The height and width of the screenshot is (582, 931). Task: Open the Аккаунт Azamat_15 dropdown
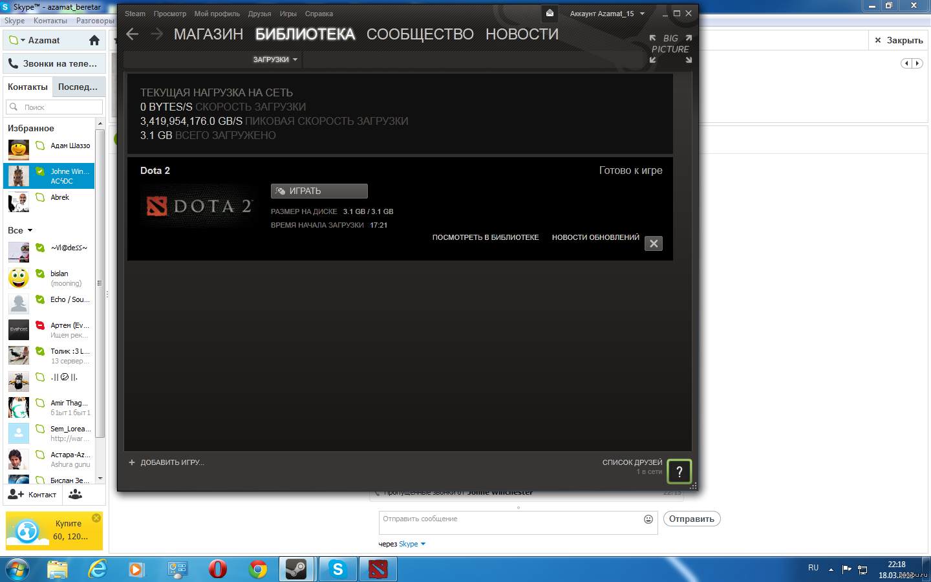coord(607,14)
